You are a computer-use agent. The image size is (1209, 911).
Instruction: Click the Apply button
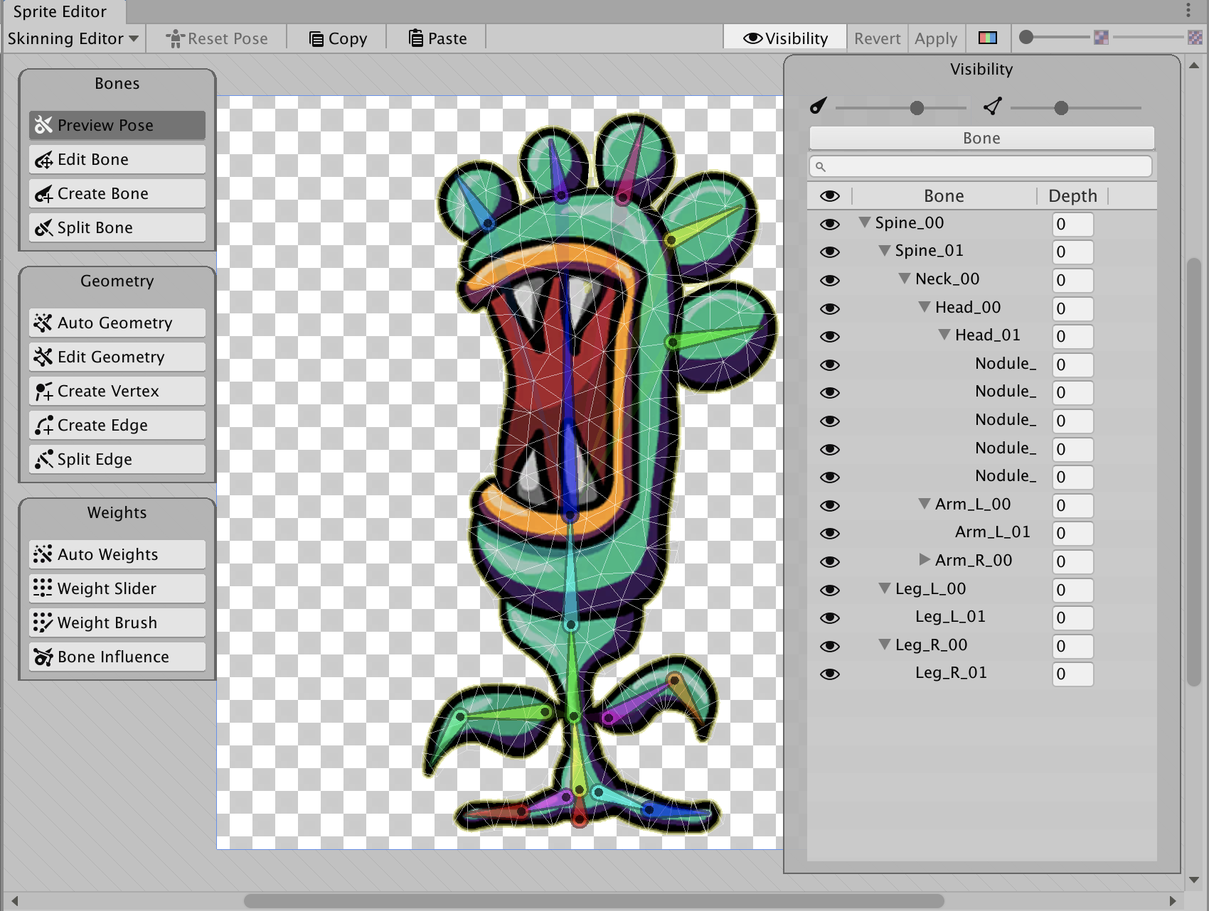click(x=935, y=38)
